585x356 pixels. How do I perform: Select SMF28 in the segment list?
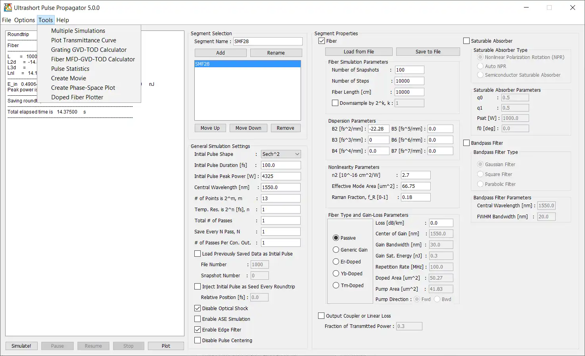pyautogui.click(x=247, y=64)
